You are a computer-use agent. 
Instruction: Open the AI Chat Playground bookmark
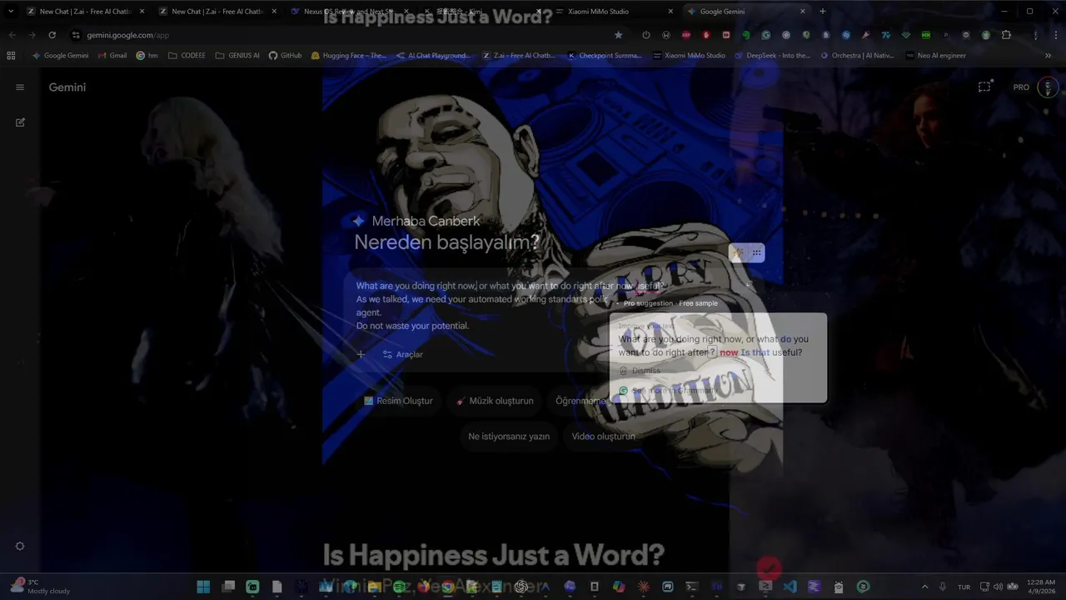pyautogui.click(x=432, y=56)
